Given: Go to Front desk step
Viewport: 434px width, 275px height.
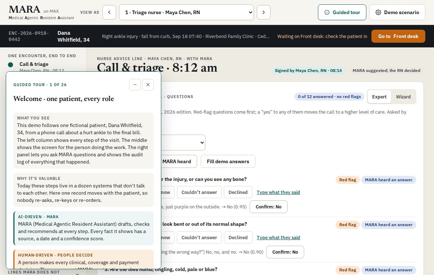Looking at the screenshot, I should pyautogui.click(x=398, y=36).
